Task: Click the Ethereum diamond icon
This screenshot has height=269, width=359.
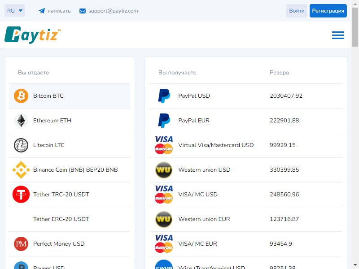Action: click(x=21, y=121)
